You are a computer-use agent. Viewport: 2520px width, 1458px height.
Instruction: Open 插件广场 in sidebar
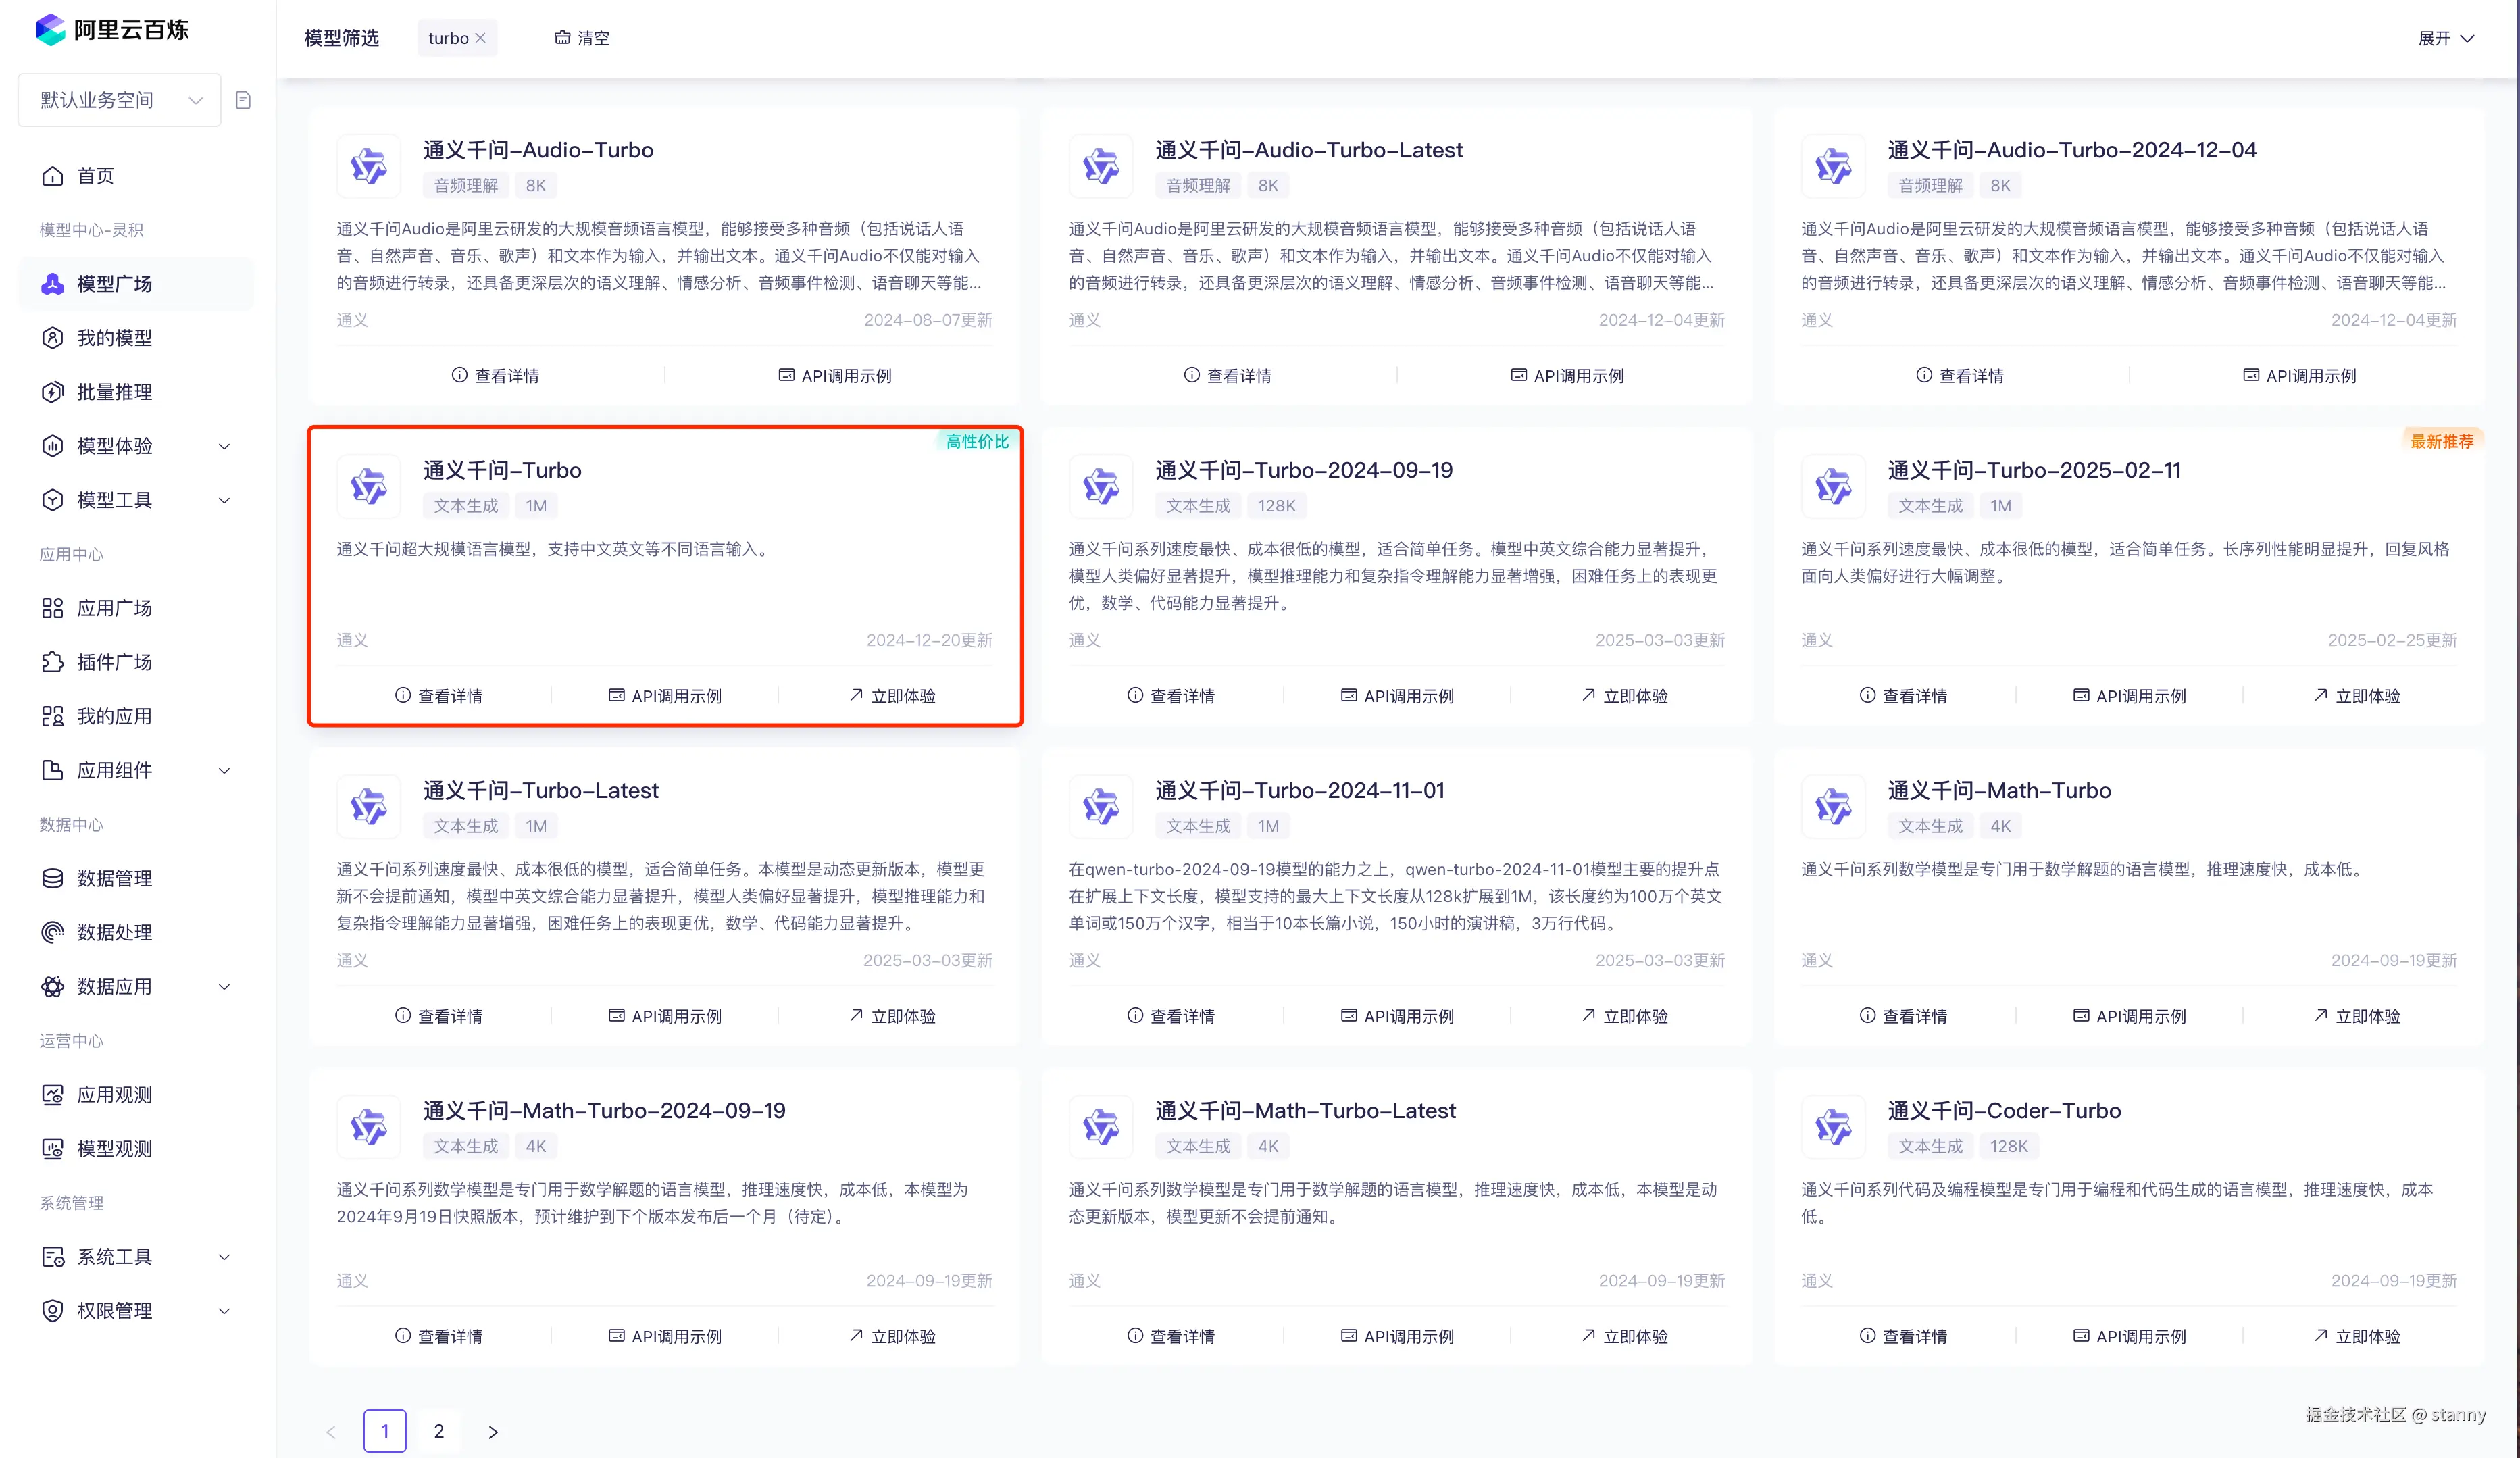(114, 662)
